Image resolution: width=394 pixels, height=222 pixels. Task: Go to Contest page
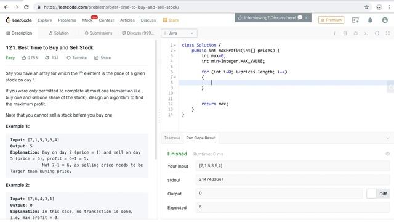[107, 20]
